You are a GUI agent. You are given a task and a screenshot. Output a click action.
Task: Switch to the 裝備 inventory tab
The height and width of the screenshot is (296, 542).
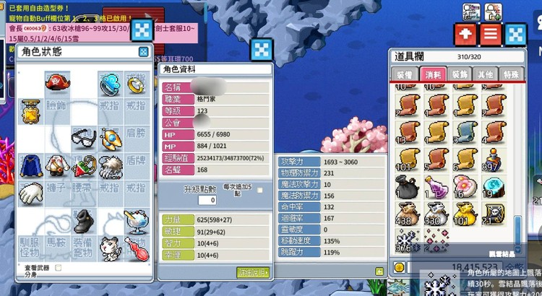coord(404,74)
